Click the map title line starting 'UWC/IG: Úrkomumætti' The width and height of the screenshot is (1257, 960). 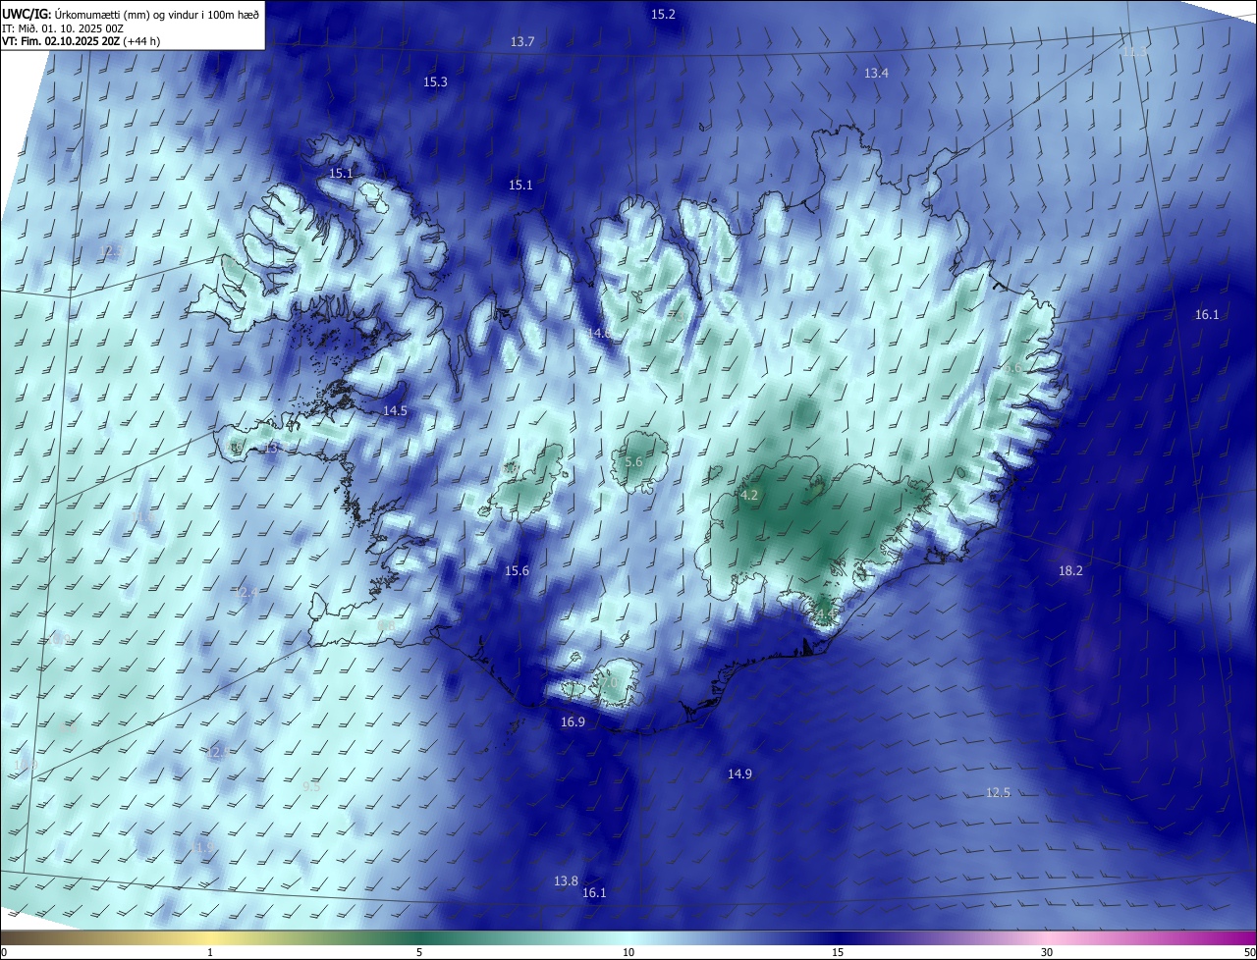131,14
